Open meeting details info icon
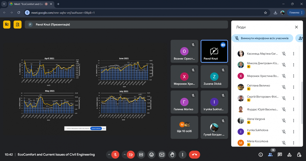 [x=261, y=154]
